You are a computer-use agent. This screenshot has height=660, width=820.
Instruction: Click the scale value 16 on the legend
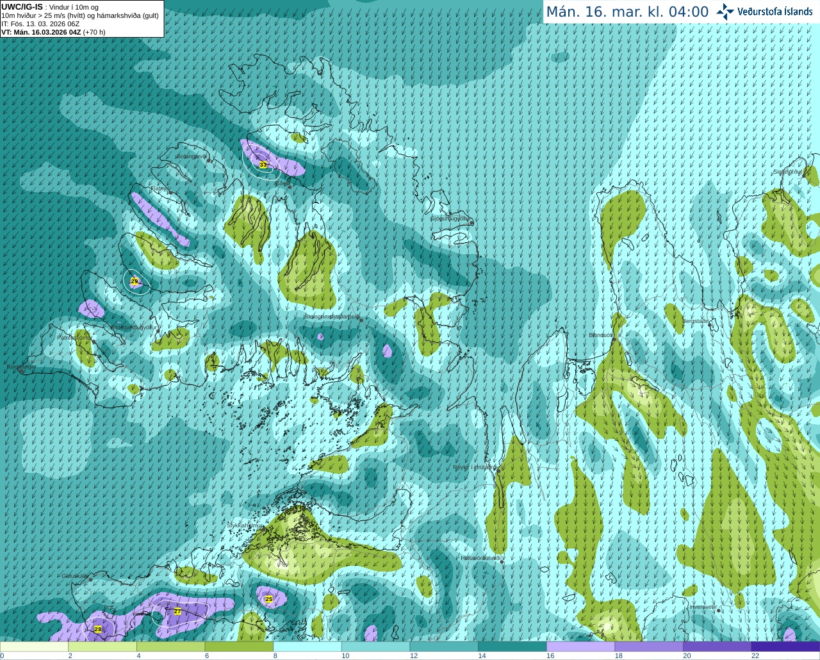550,656
